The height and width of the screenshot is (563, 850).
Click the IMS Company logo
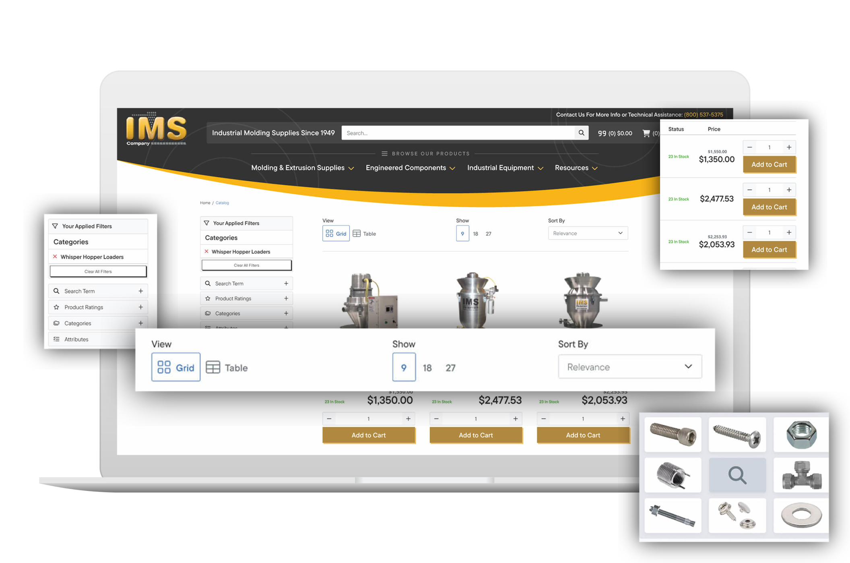[x=156, y=129]
